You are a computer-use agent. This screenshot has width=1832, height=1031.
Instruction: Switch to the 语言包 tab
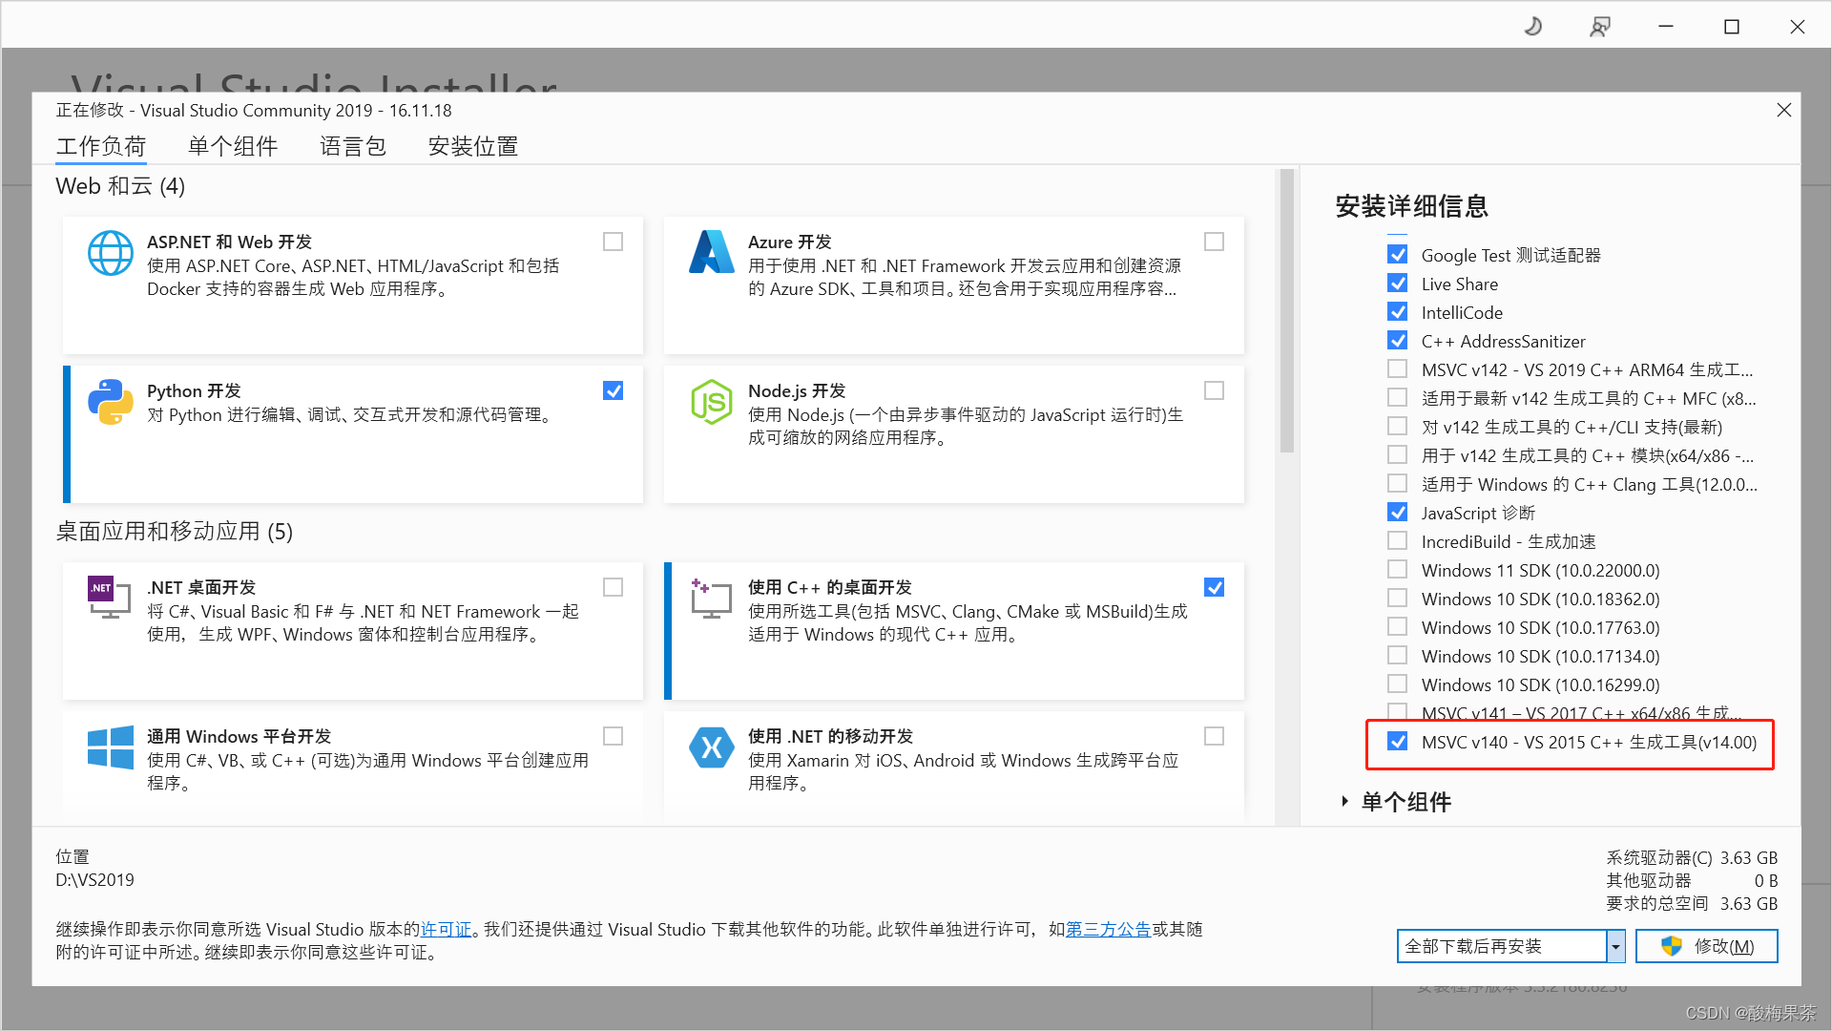pyautogui.click(x=352, y=146)
